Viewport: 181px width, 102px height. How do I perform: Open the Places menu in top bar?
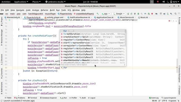click(x=36, y=2)
